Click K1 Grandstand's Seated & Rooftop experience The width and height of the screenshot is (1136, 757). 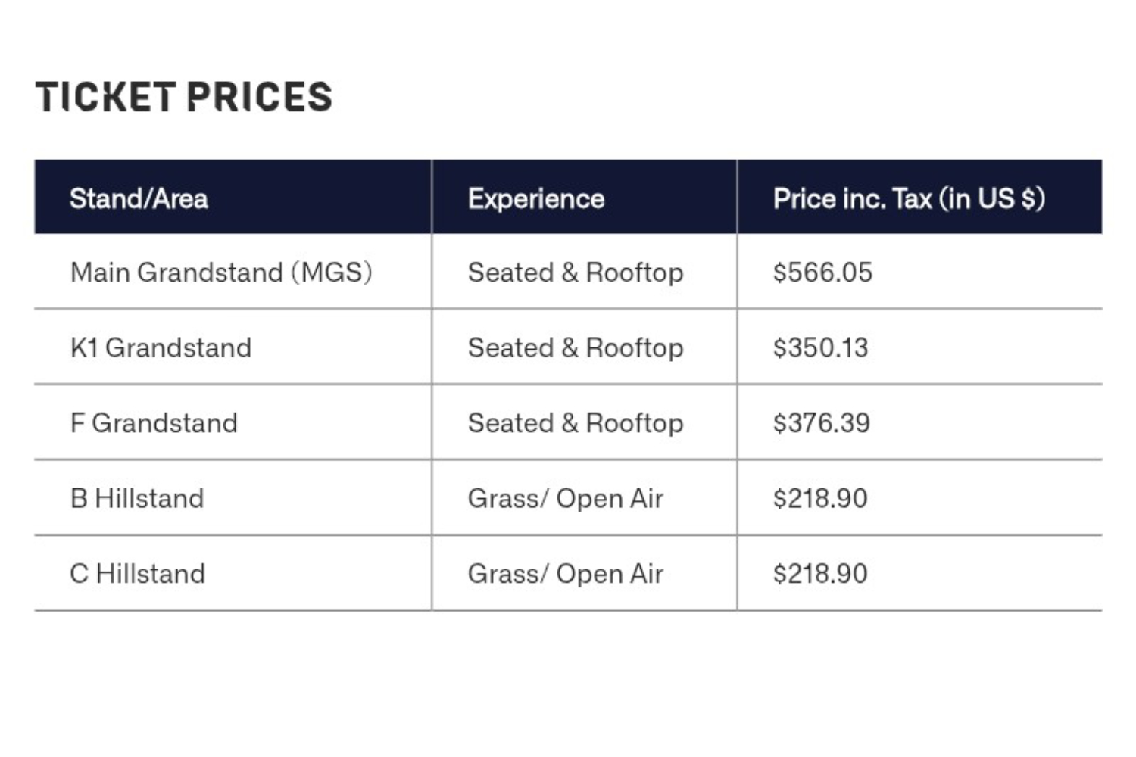[576, 348]
